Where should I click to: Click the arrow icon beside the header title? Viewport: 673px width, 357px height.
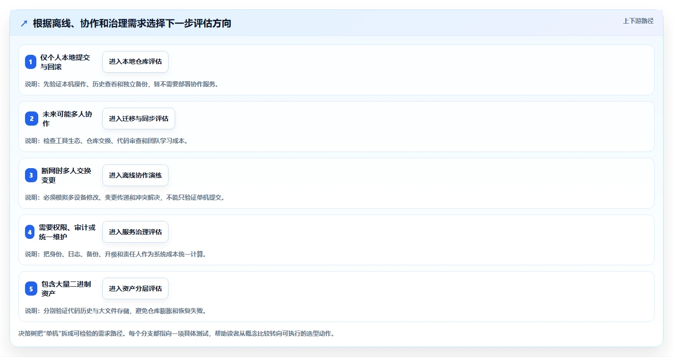pos(24,23)
